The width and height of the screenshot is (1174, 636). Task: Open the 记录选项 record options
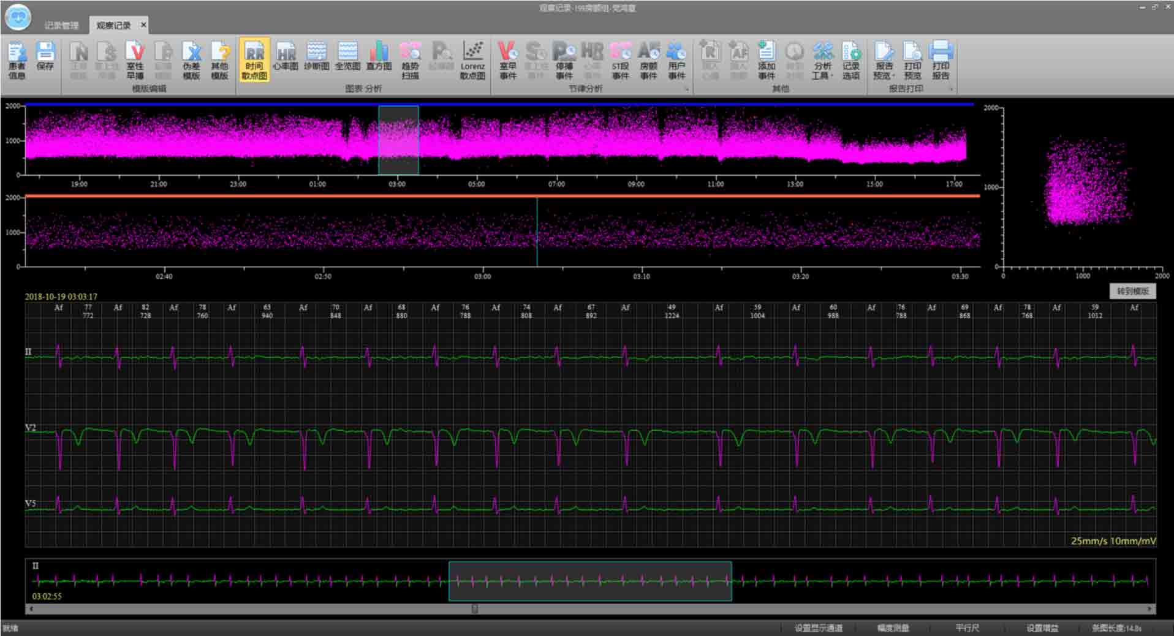click(x=850, y=60)
